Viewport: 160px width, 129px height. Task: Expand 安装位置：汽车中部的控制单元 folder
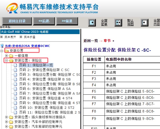(x=6, y=122)
